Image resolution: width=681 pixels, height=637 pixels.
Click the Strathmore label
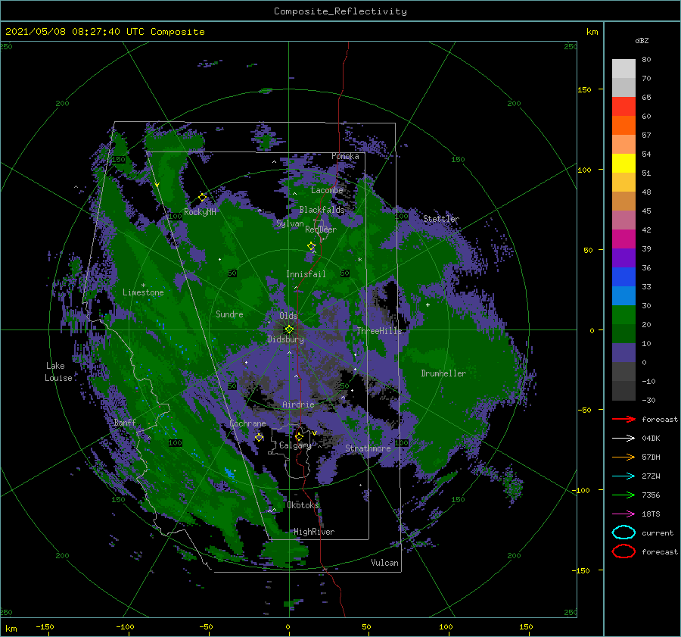[368, 448]
